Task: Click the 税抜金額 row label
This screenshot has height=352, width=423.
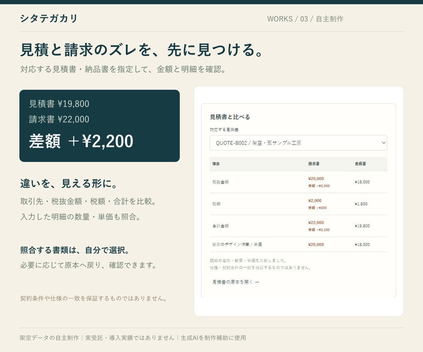Action: point(221,182)
